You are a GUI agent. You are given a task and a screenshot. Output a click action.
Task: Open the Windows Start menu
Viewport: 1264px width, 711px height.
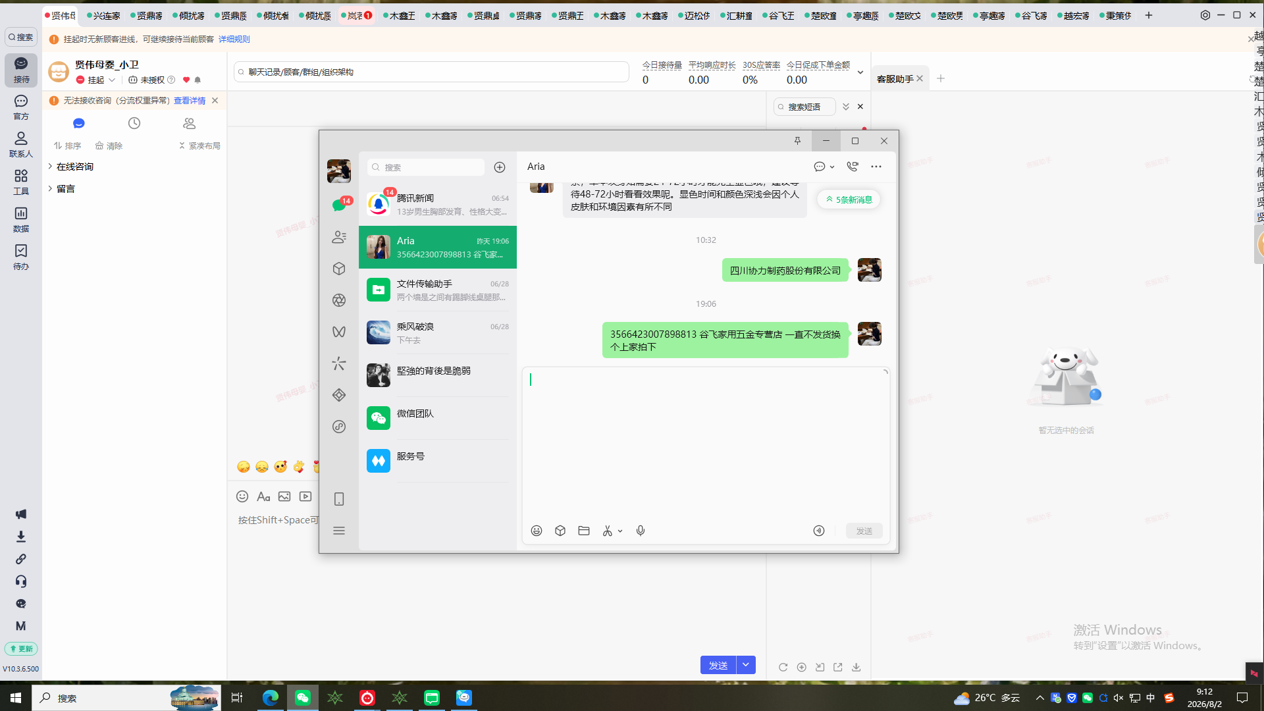tap(16, 698)
